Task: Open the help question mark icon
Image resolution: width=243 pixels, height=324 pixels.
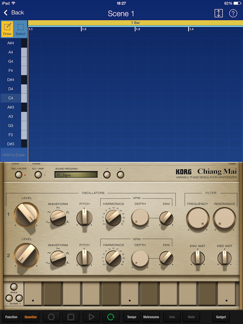Action: click(233, 13)
